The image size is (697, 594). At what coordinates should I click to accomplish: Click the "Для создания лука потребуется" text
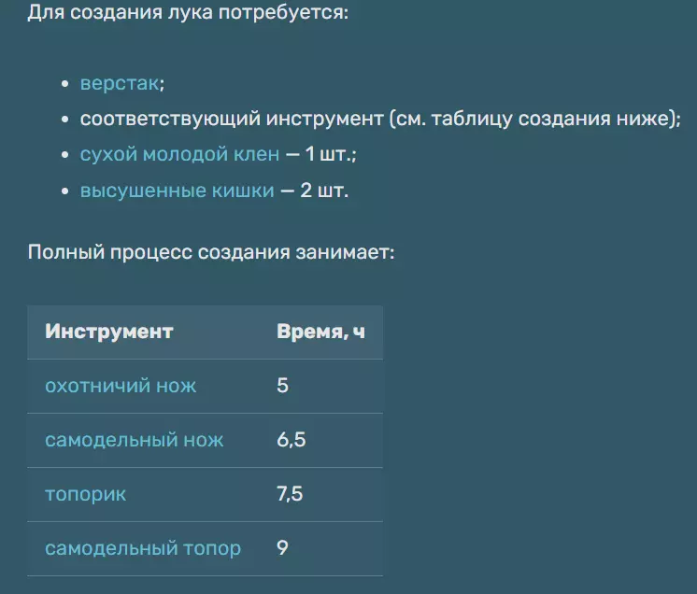click(x=187, y=15)
